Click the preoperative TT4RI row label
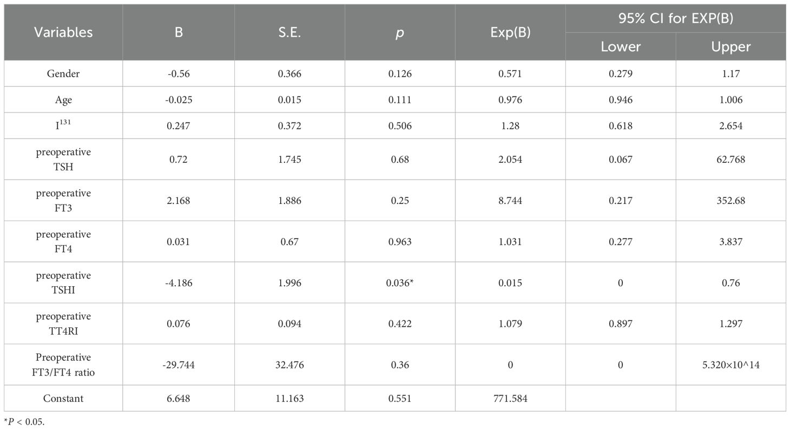Image resolution: width=790 pixels, height=429 pixels. click(x=63, y=324)
